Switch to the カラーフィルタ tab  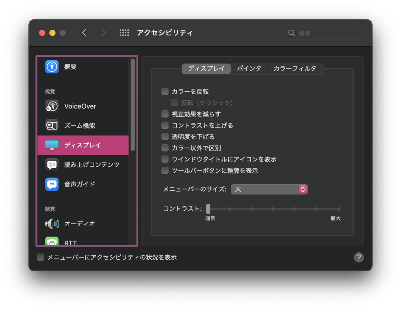click(x=295, y=69)
